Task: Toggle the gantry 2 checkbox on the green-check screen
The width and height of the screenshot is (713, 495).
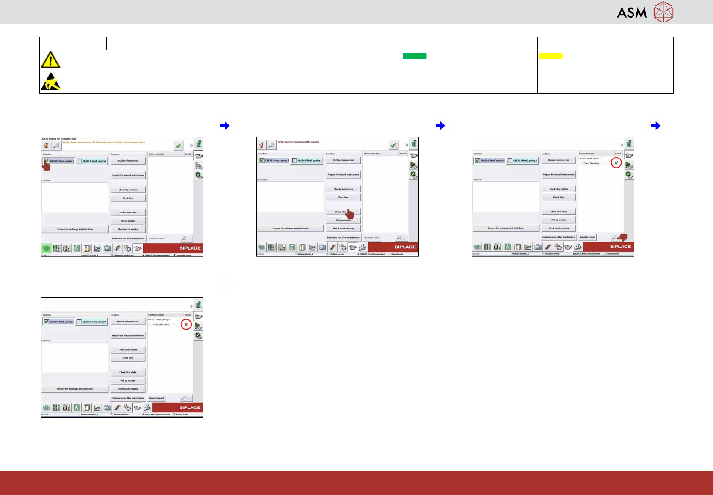Action: (477, 160)
